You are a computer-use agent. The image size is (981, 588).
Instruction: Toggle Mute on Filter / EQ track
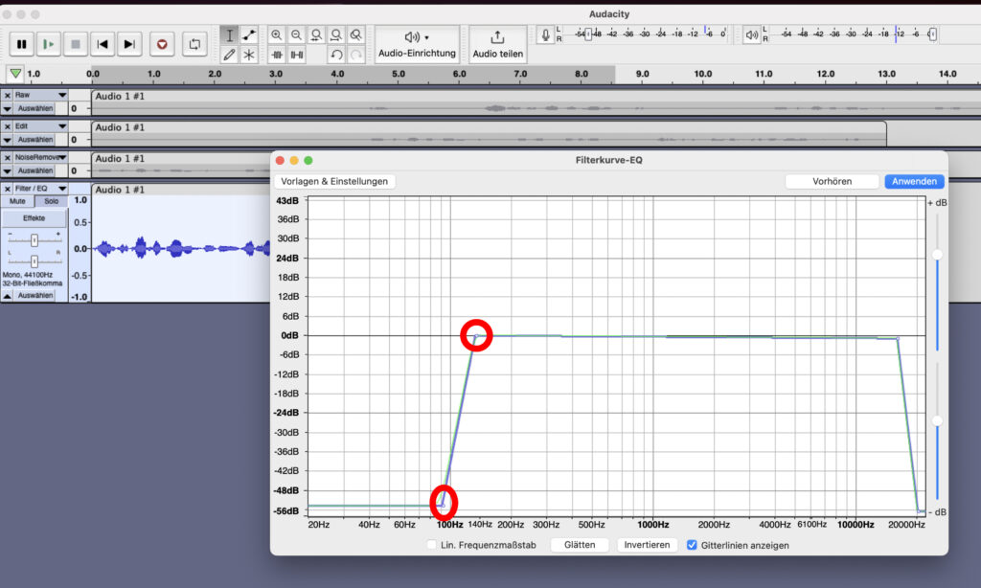click(17, 201)
